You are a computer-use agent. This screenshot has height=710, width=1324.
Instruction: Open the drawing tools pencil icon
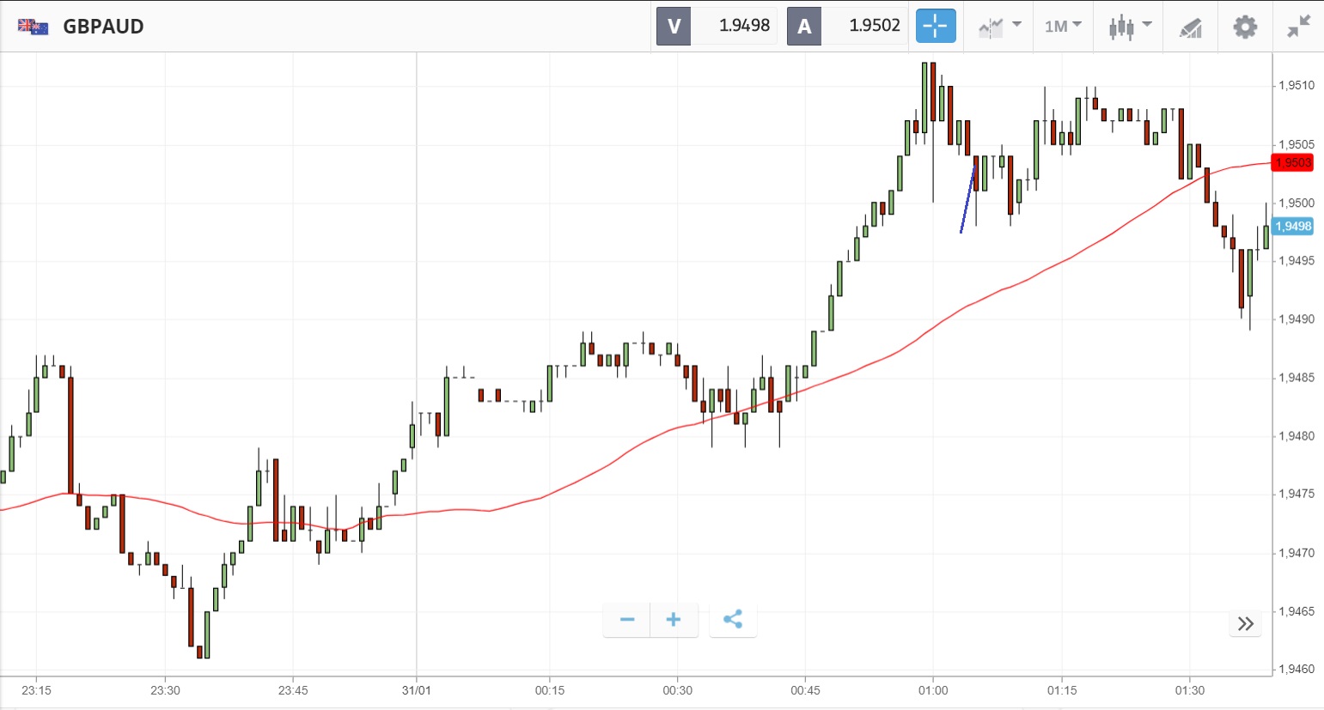point(1190,27)
